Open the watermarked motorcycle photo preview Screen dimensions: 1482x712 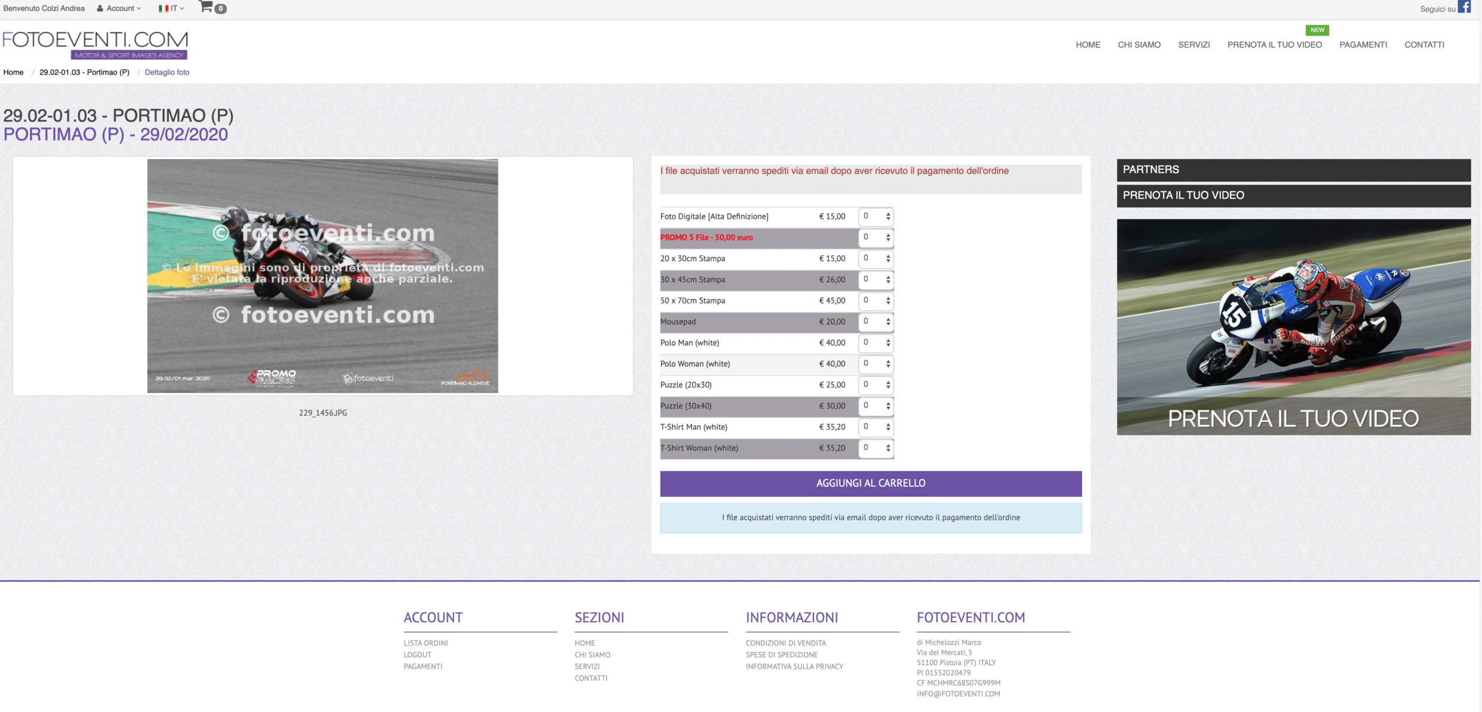click(x=322, y=276)
